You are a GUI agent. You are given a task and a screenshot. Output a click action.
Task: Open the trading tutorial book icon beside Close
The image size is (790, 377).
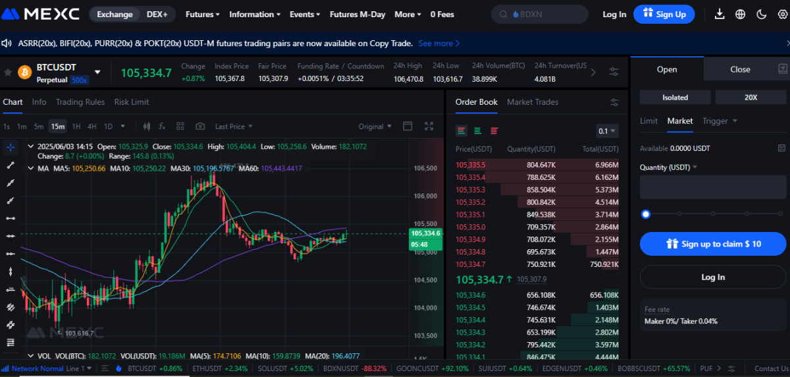pyautogui.click(x=783, y=69)
